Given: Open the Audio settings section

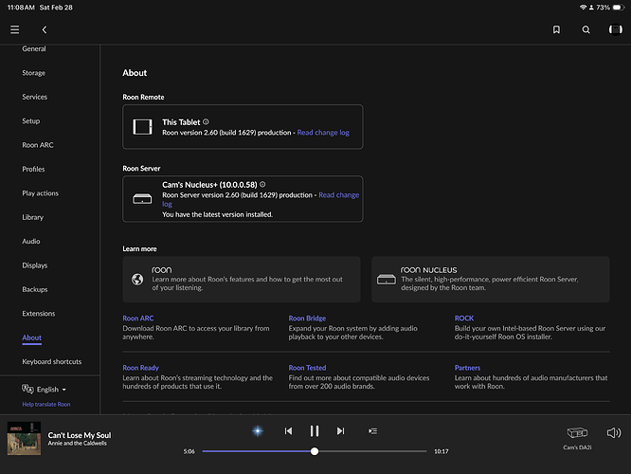Looking at the screenshot, I should (x=31, y=242).
